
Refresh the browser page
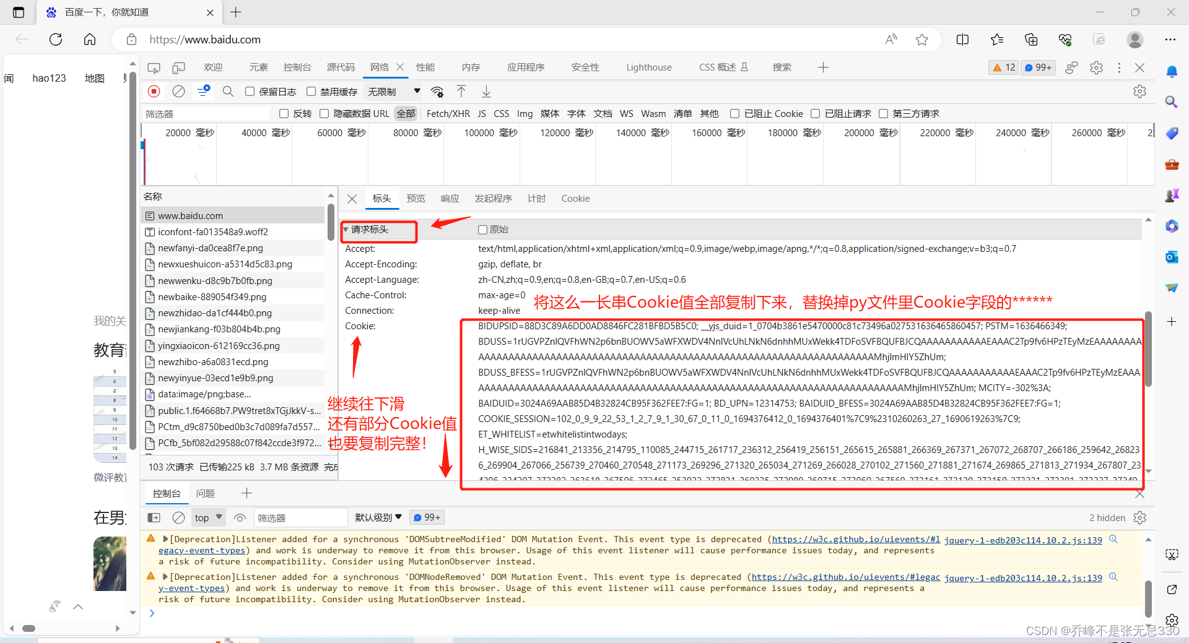pos(56,40)
